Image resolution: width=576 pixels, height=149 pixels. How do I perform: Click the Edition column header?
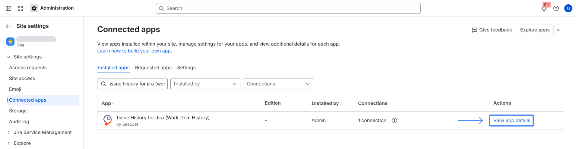pos(273,103)
